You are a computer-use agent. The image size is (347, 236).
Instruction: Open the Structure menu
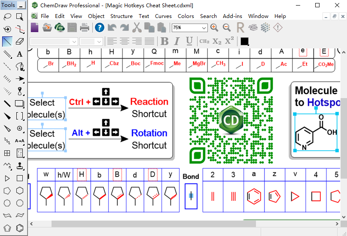point(122,16)
